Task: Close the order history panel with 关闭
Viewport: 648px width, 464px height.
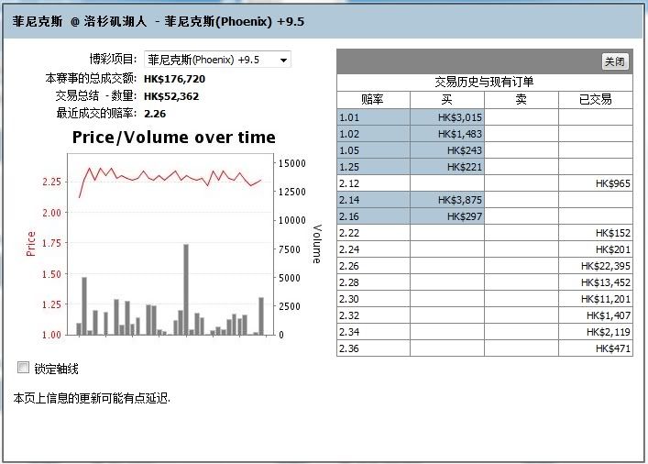Action: pos(614,61)
